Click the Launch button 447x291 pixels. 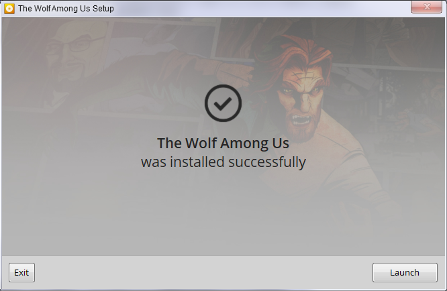pyautogui.click(x=405, y=272)
